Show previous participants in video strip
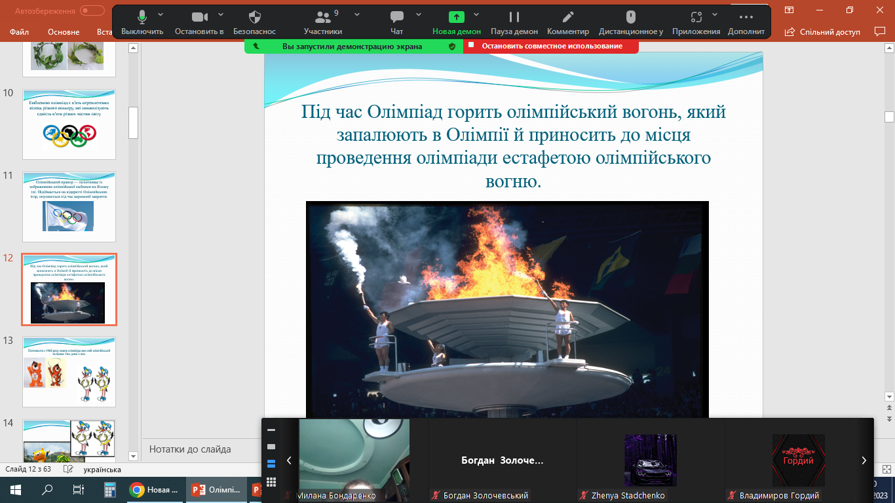This screenshot has height=503, width=895. coord(289,460)
